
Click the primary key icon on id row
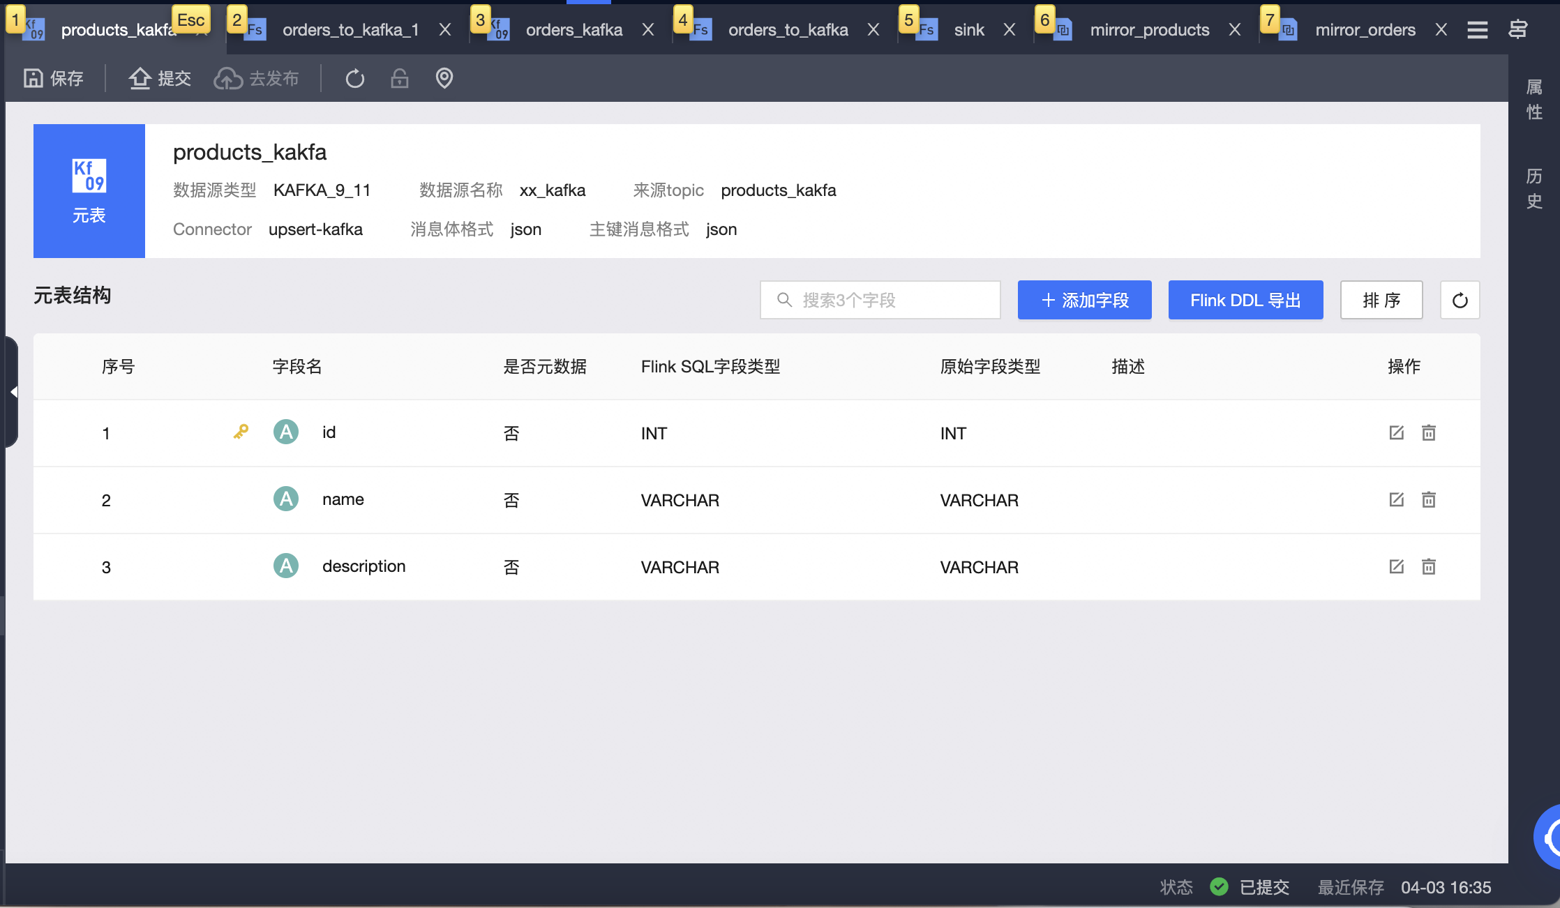[241, 432]
